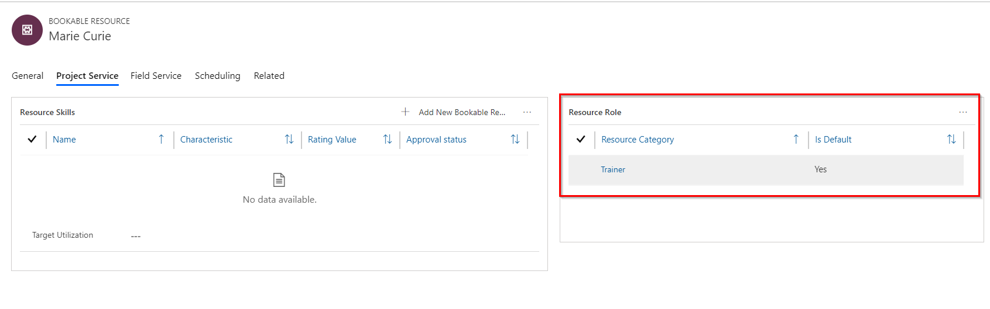Open the Trainer resource category link
The height and width of the screenshot is (309, 990).
coord(613,169)
